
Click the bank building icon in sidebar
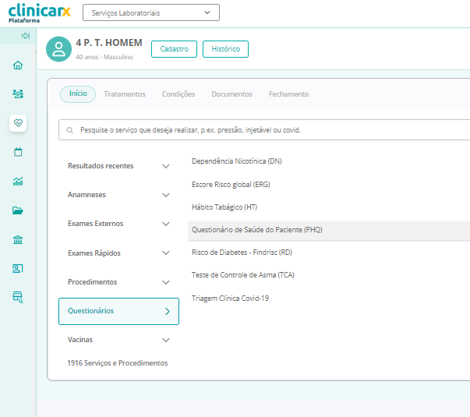(x=18, y=239)
